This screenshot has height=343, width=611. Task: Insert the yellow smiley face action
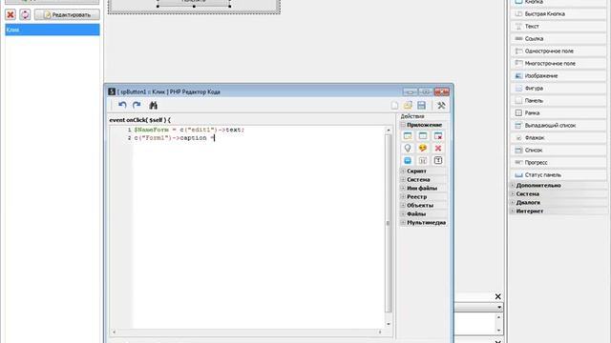pyautogui.click(x=423, y=149)
